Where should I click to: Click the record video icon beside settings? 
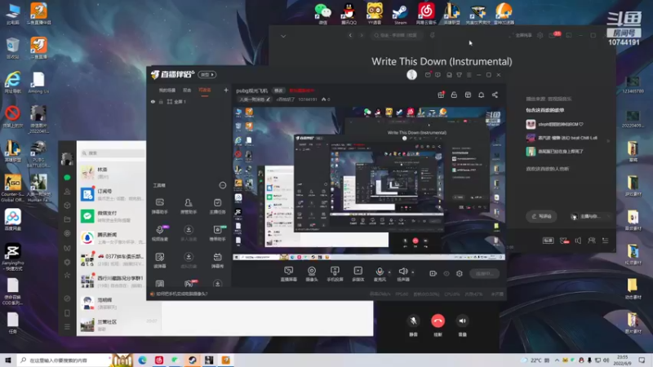tap(433, 273)
